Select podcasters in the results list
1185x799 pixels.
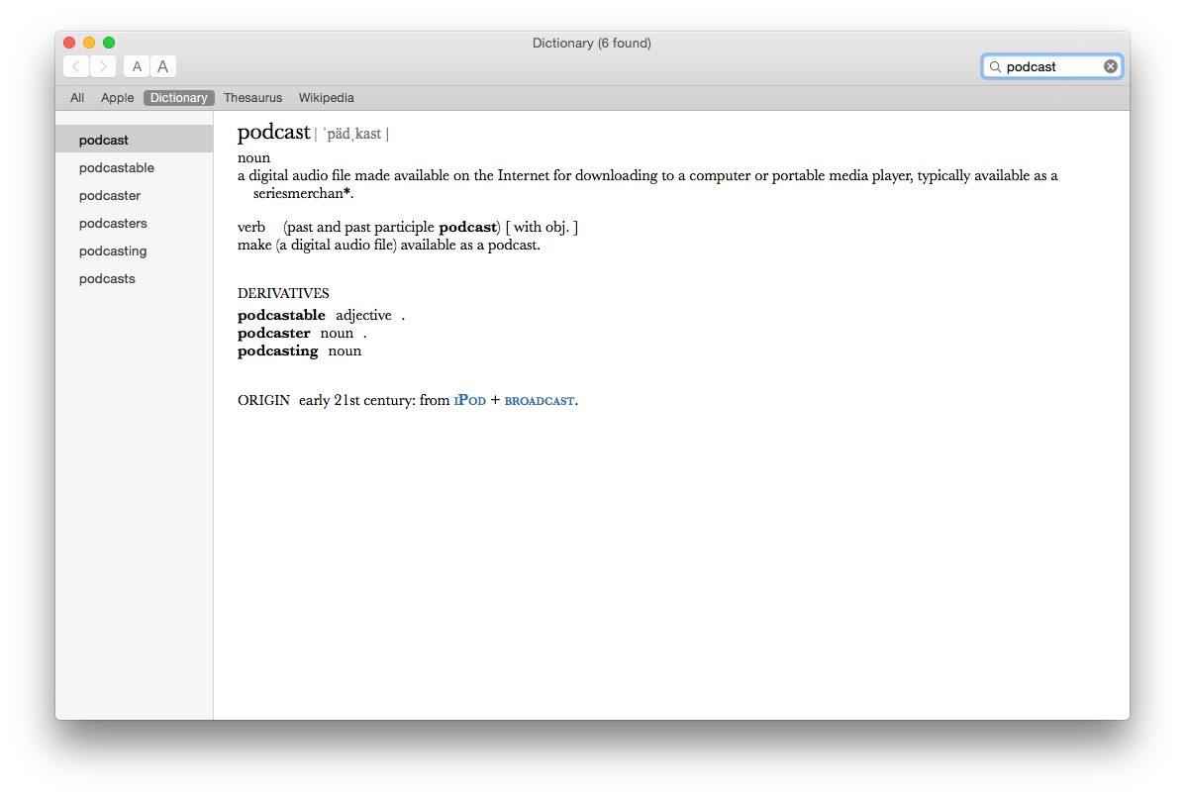135,223
